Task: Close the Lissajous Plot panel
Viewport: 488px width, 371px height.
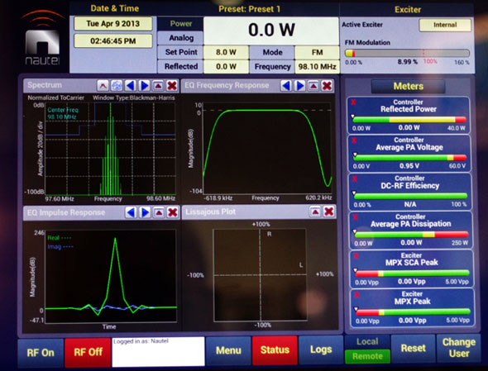Action: pos(329,212)
